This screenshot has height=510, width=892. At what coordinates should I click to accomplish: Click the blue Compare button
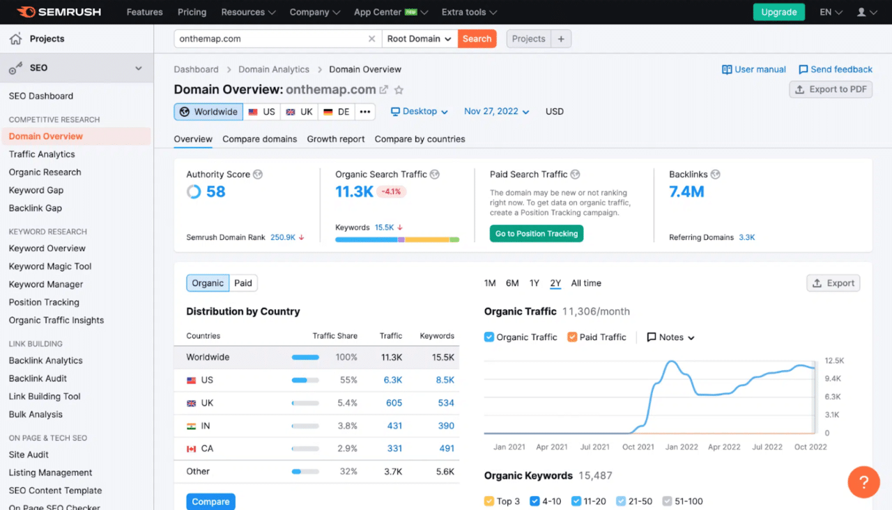(210, 502)
